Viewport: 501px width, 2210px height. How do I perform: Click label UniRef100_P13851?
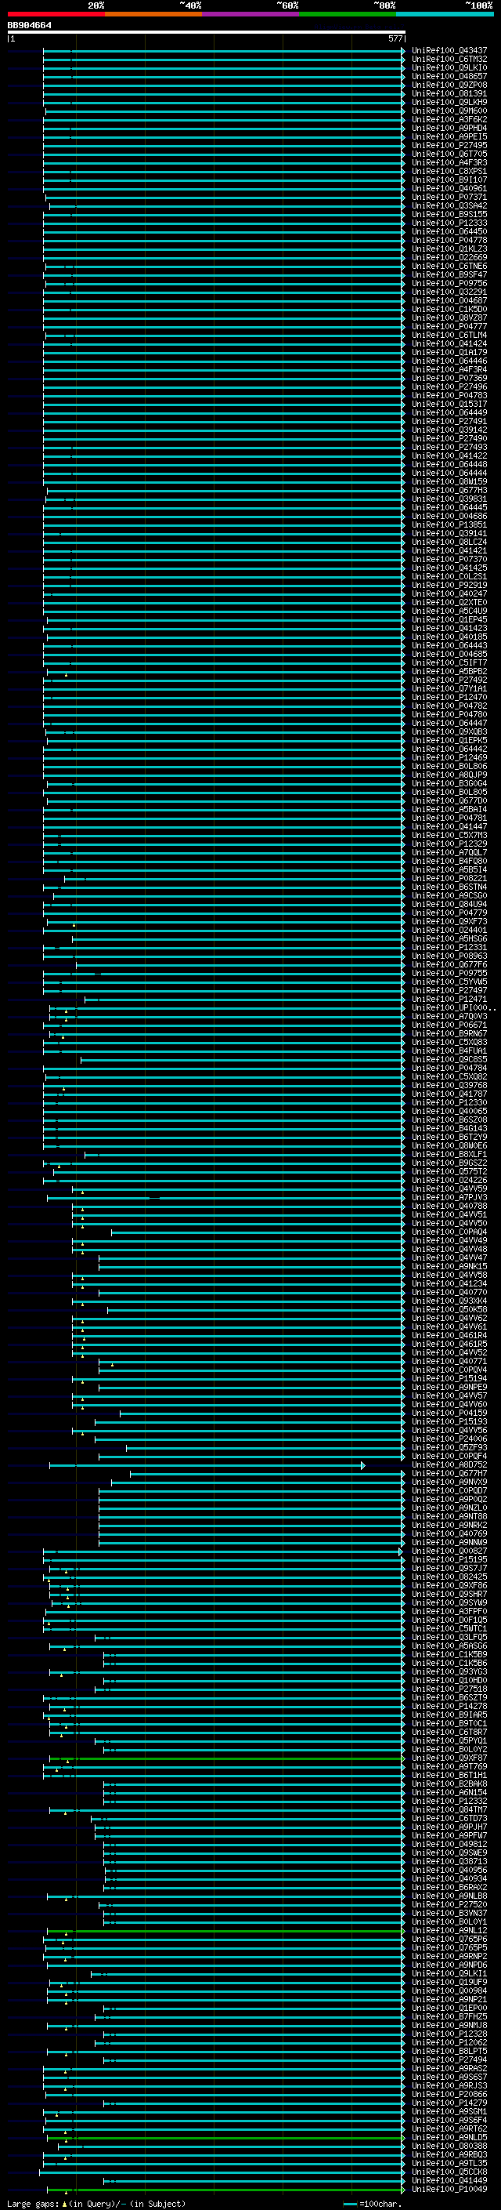click(449, 525)
